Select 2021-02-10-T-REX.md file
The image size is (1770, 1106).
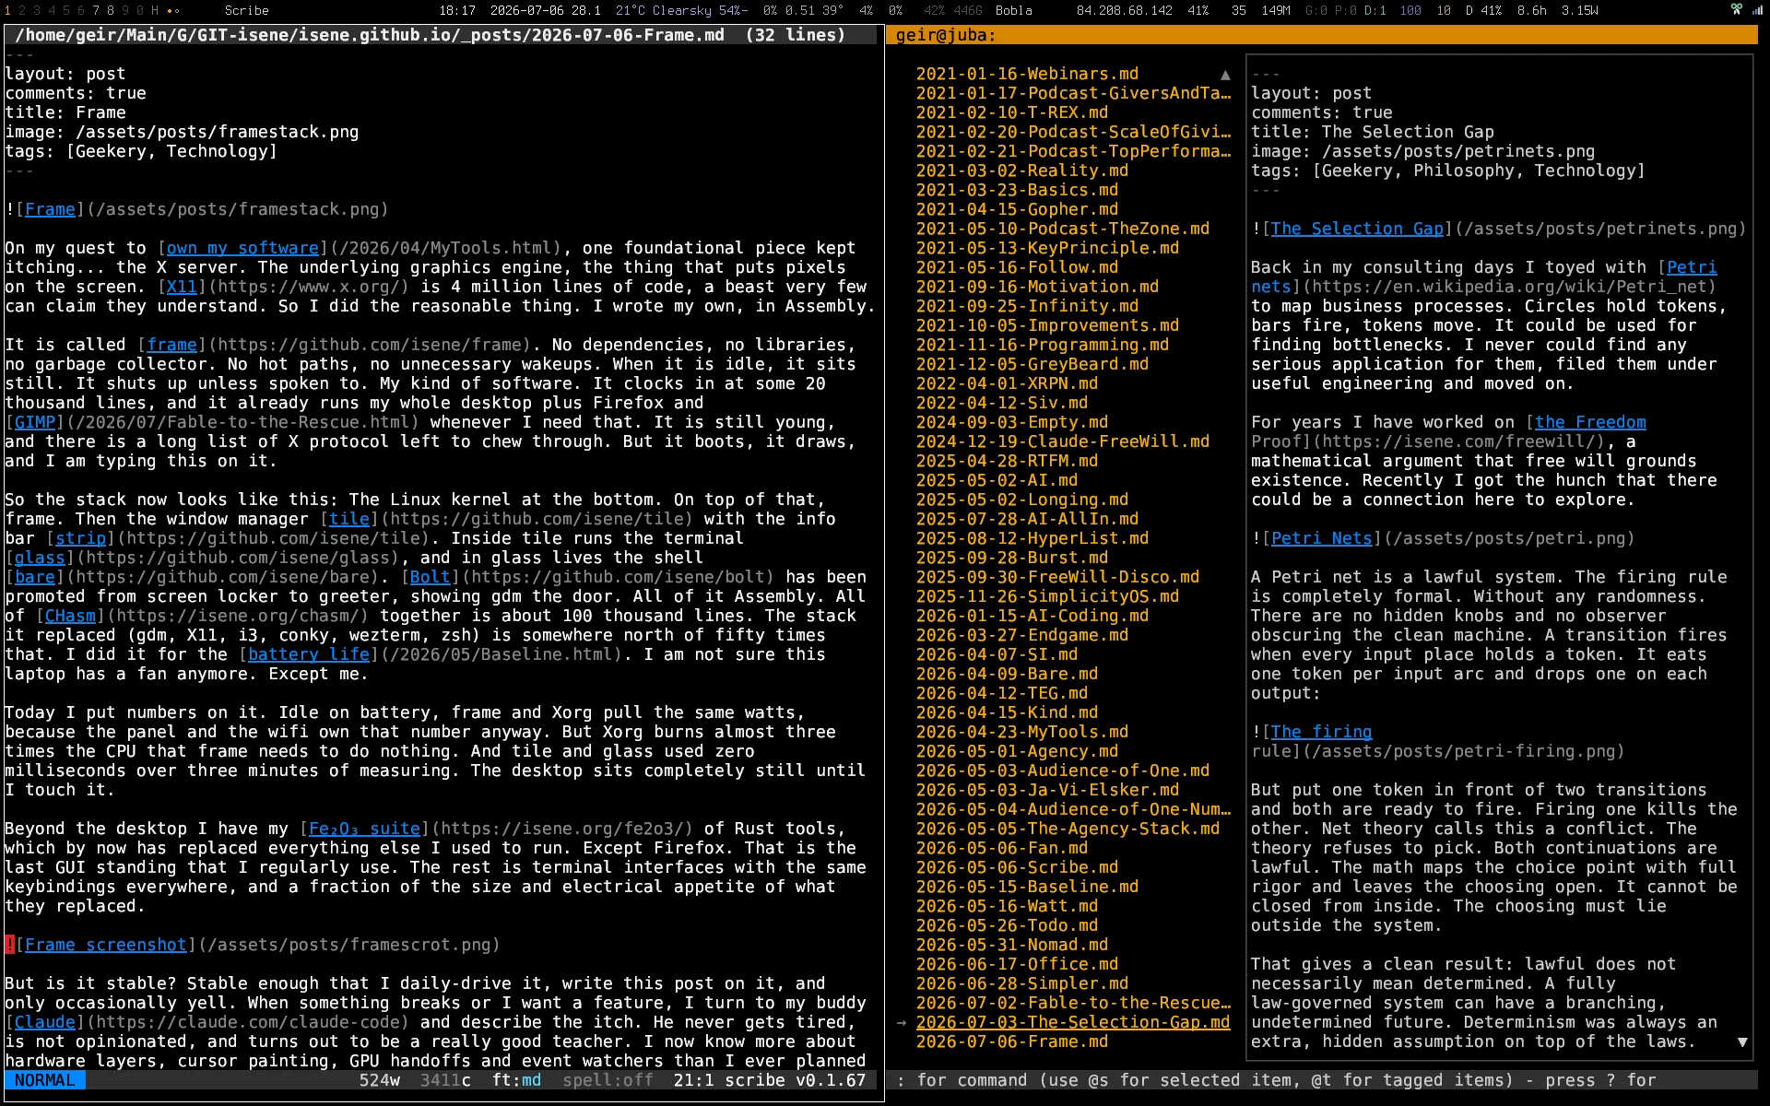point(1011,112)
